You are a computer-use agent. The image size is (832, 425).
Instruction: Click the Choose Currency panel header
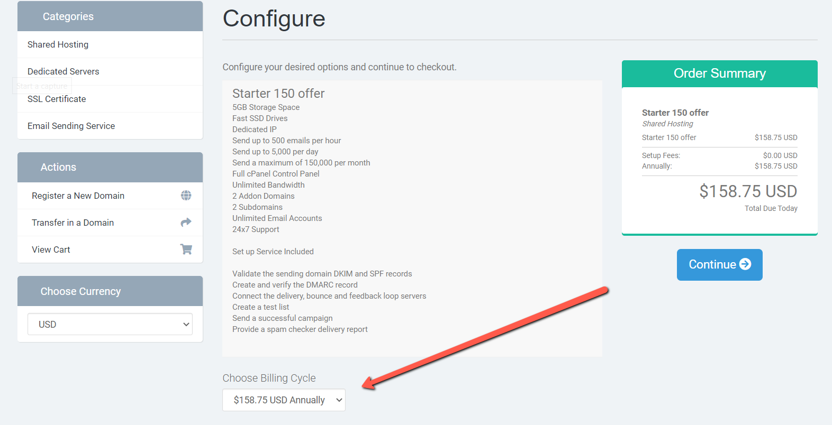[110, 291]
